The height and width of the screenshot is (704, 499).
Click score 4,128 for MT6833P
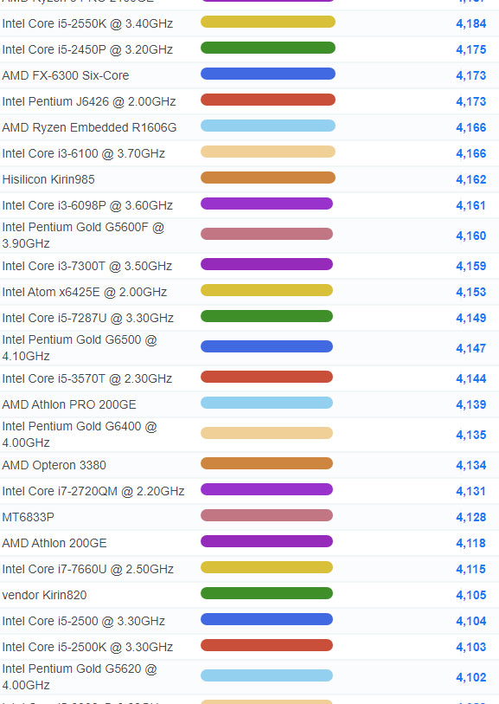tap(470, 518)
